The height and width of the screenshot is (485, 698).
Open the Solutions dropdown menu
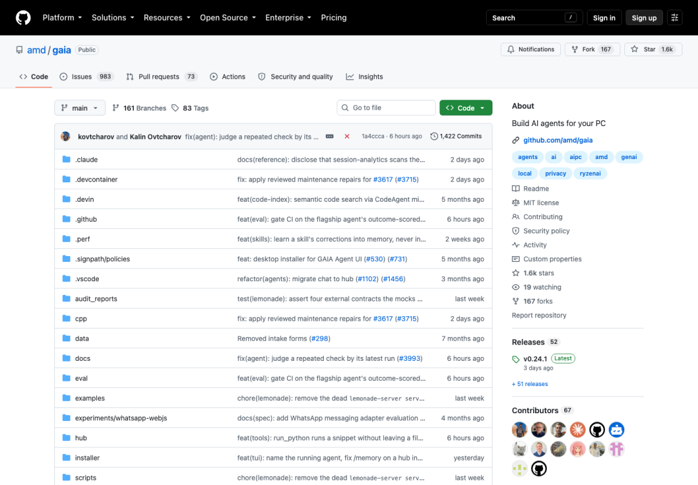click(112, 18)
